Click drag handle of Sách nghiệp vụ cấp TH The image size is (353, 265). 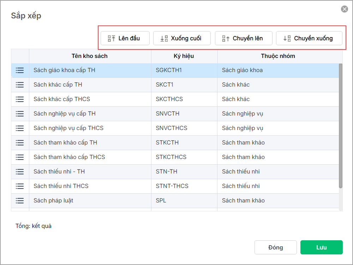[20, 114]
